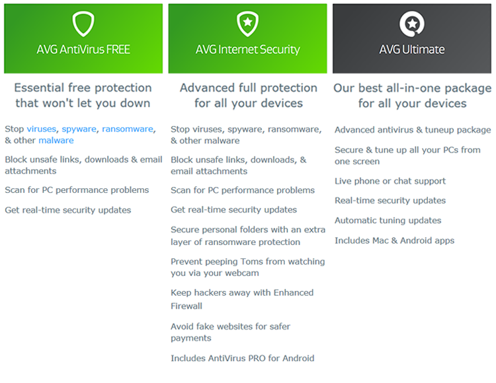The height and width of the screenshot is (383, 496).
Task: Click the Essential free protection heading
Action: pyautogui.click(x=83, y=95)
